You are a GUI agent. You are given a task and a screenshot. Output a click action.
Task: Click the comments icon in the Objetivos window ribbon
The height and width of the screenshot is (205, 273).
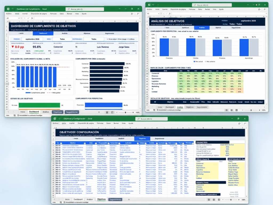point(245,123)
